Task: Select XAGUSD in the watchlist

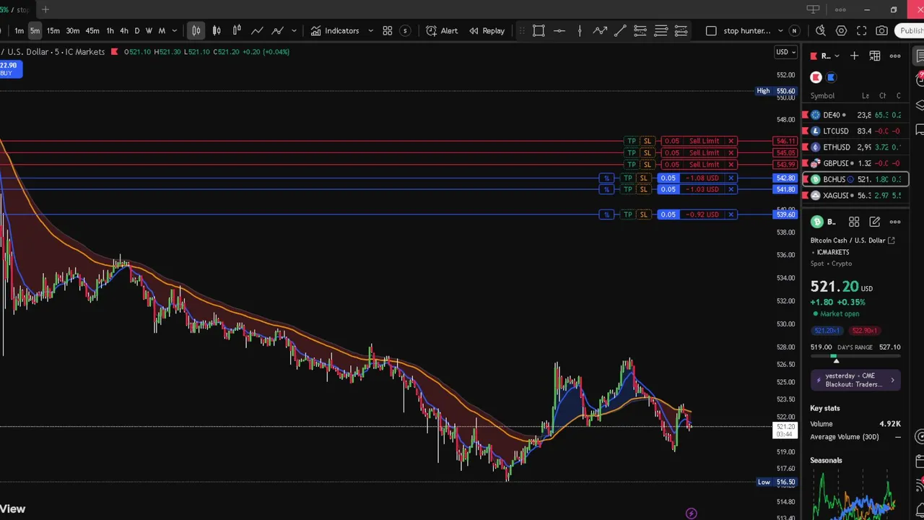Action: click(x=855, y=196)
